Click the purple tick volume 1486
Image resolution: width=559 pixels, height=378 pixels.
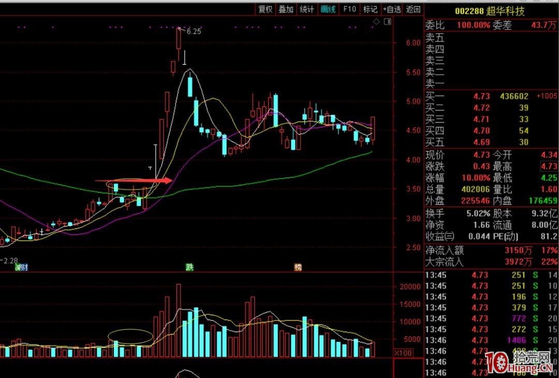517,340
